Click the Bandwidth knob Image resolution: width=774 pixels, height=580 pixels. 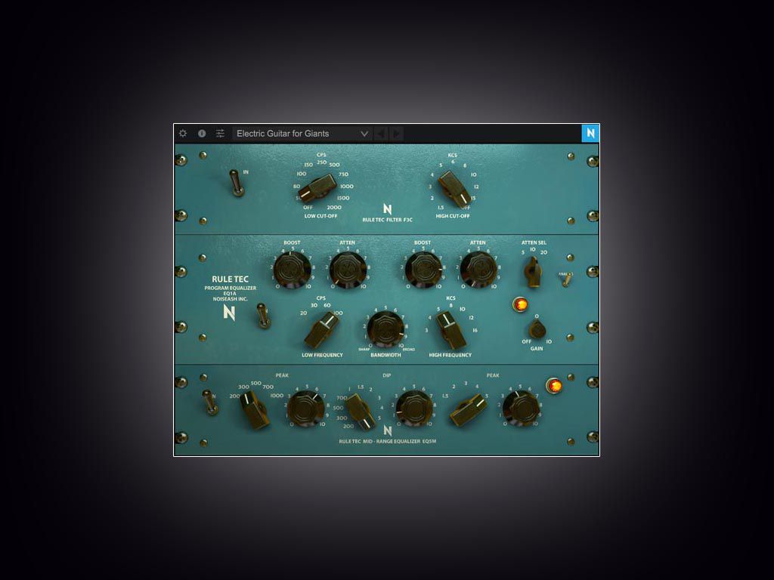[x=385, y=329]
